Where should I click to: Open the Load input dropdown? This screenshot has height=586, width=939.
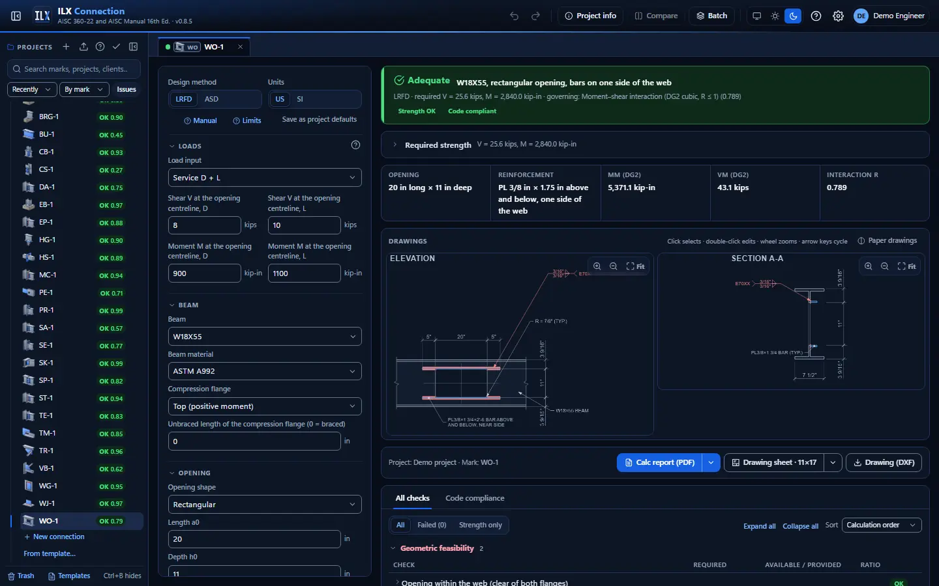click(x=265, y=178)
